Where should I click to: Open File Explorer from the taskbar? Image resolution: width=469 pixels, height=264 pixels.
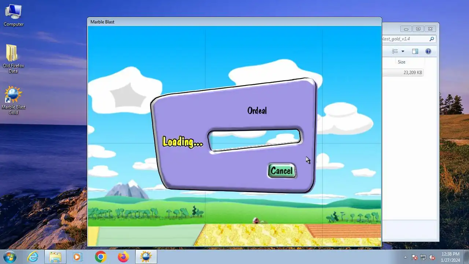(55, 257)
